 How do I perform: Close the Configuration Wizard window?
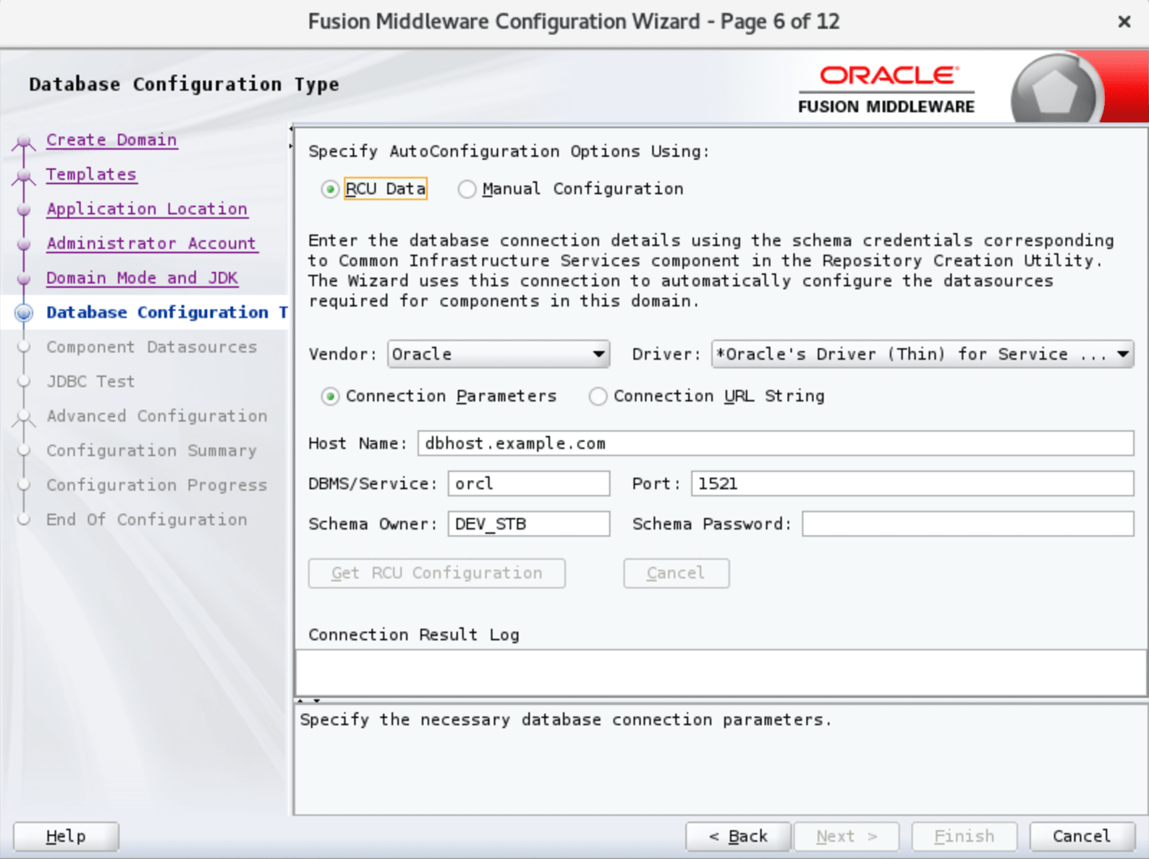click(1124, 22)
